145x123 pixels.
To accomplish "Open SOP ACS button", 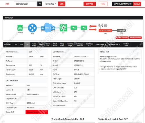I will 90,4.
